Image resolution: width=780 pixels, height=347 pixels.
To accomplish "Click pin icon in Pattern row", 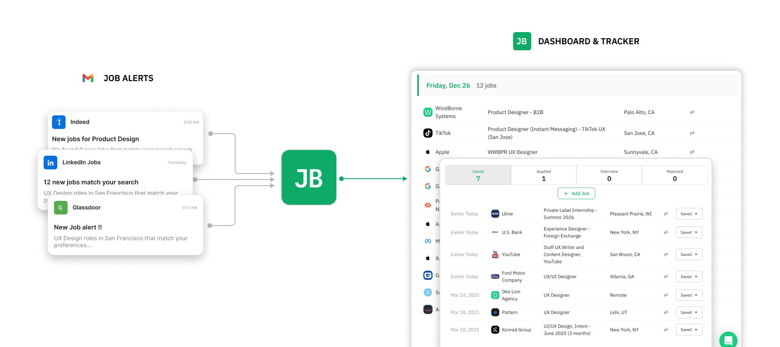I will (666, 312).
